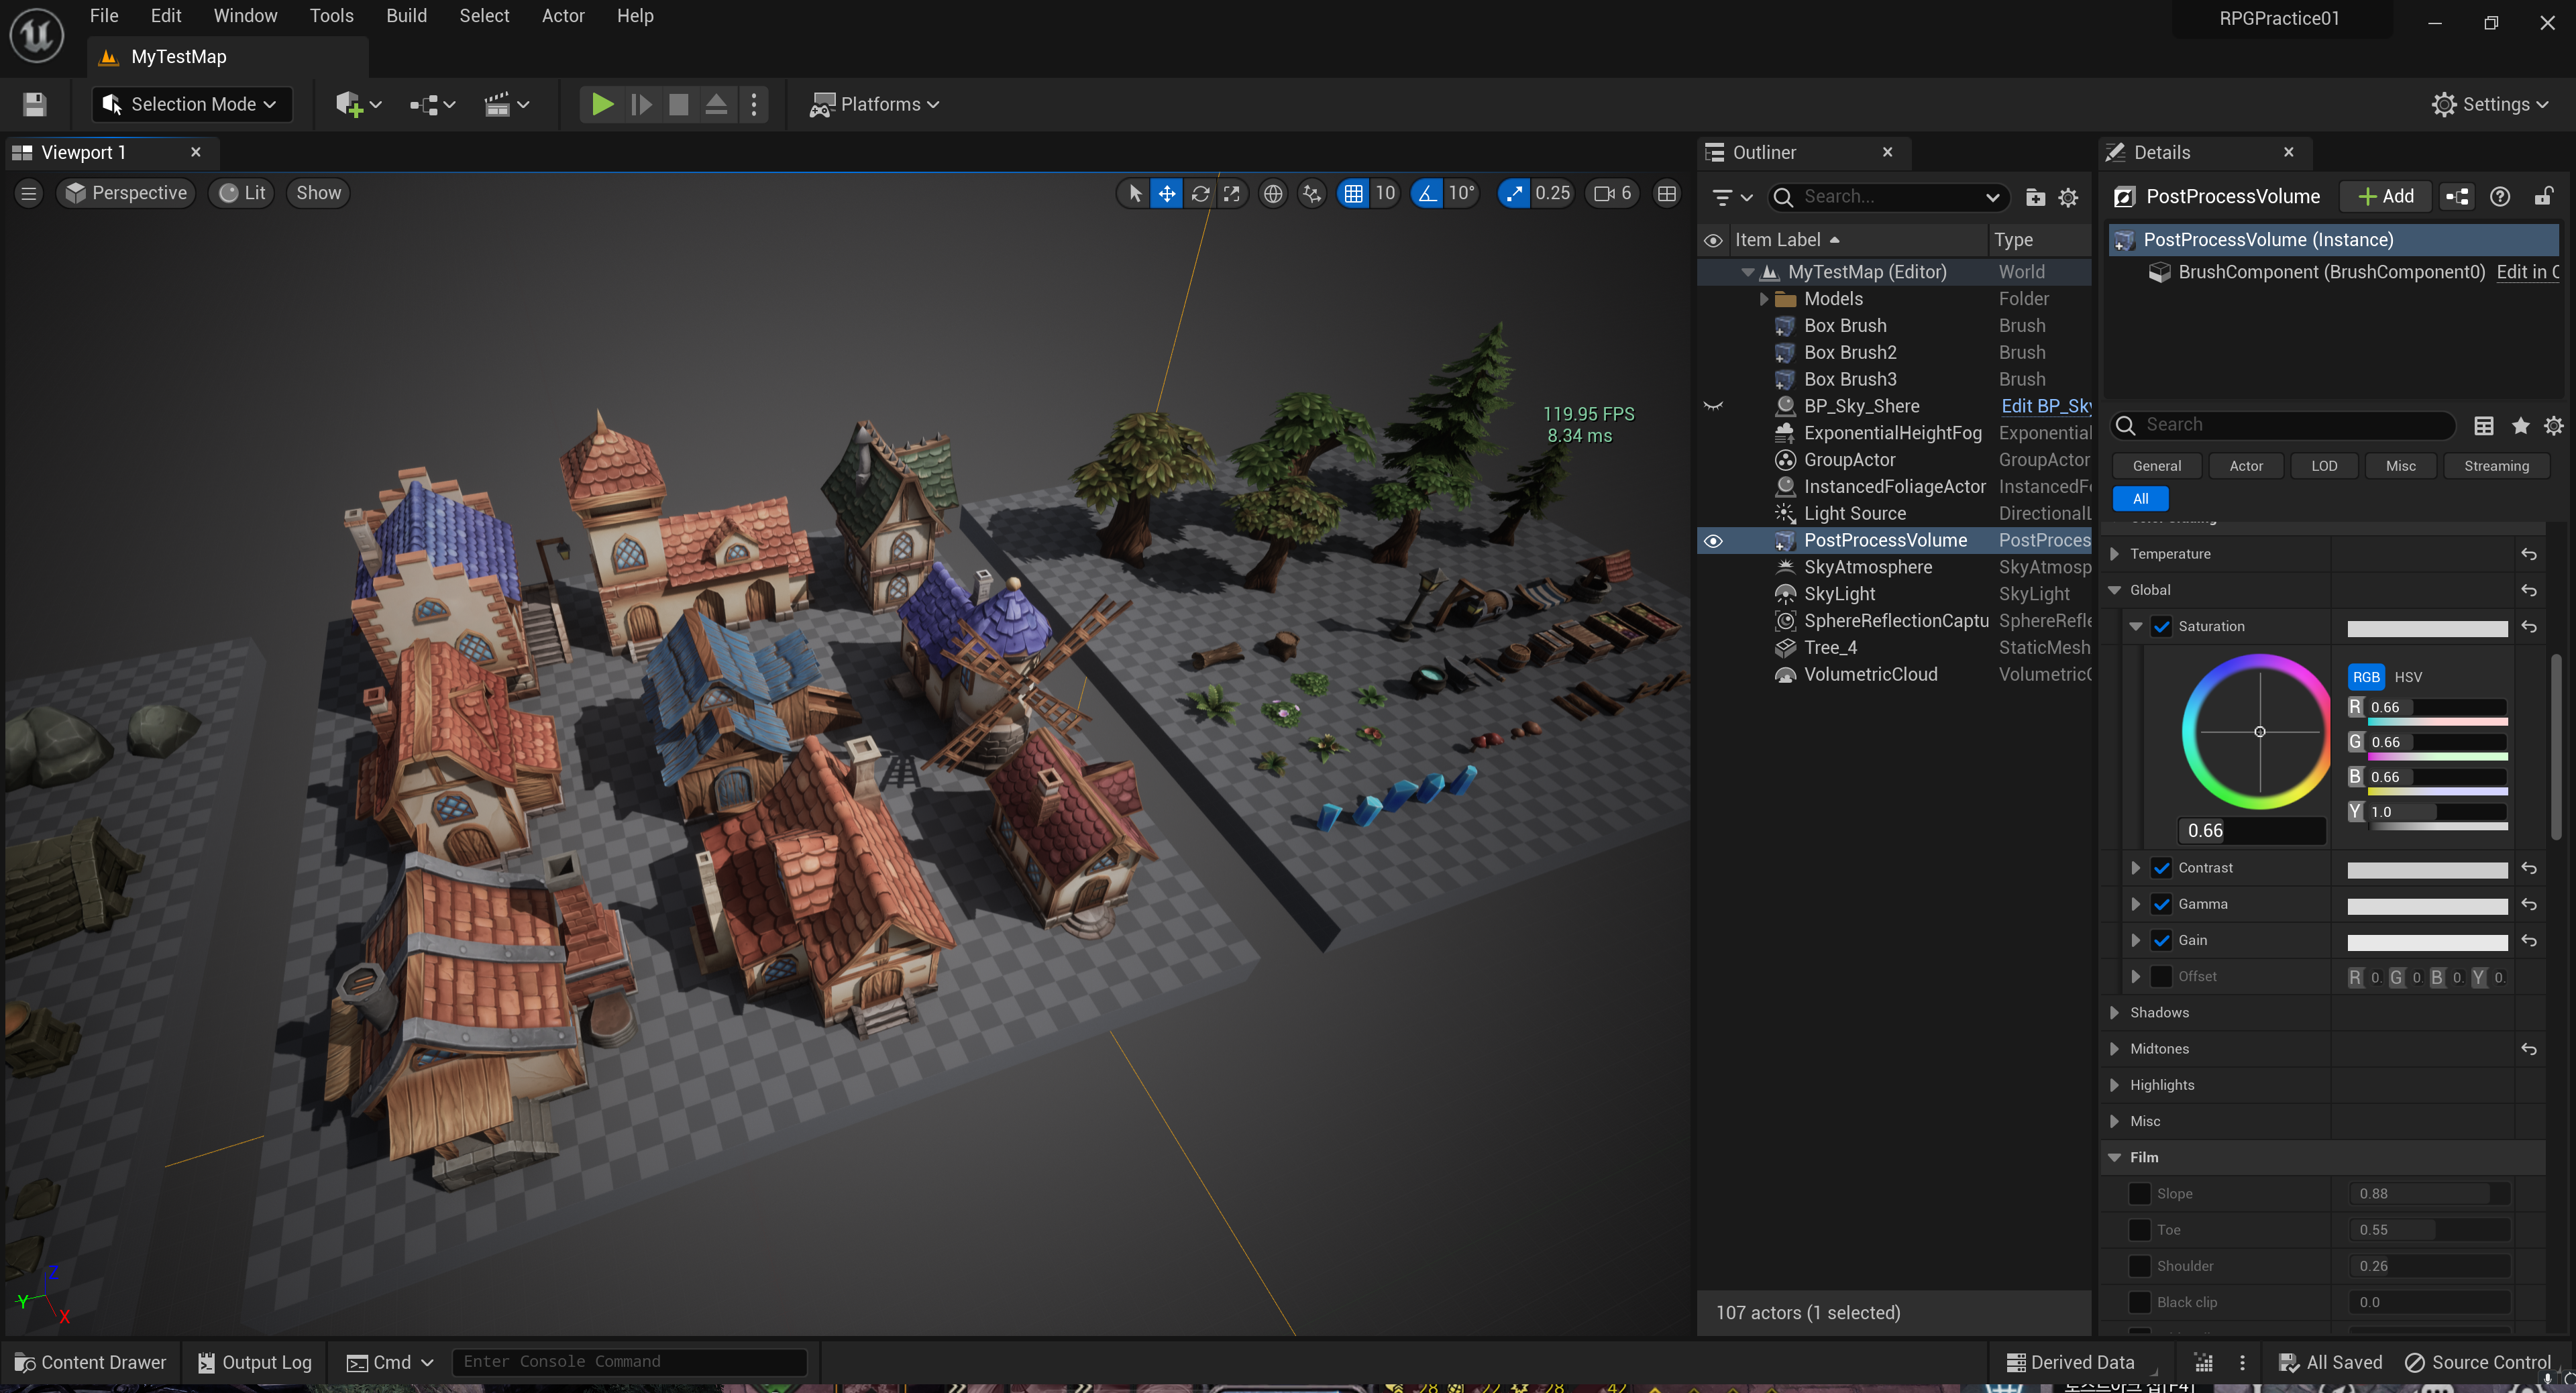Toggle PostProcessVolume visibility eye
This screenshot has width=2576, height=1393.
[x=1713, y=540]
